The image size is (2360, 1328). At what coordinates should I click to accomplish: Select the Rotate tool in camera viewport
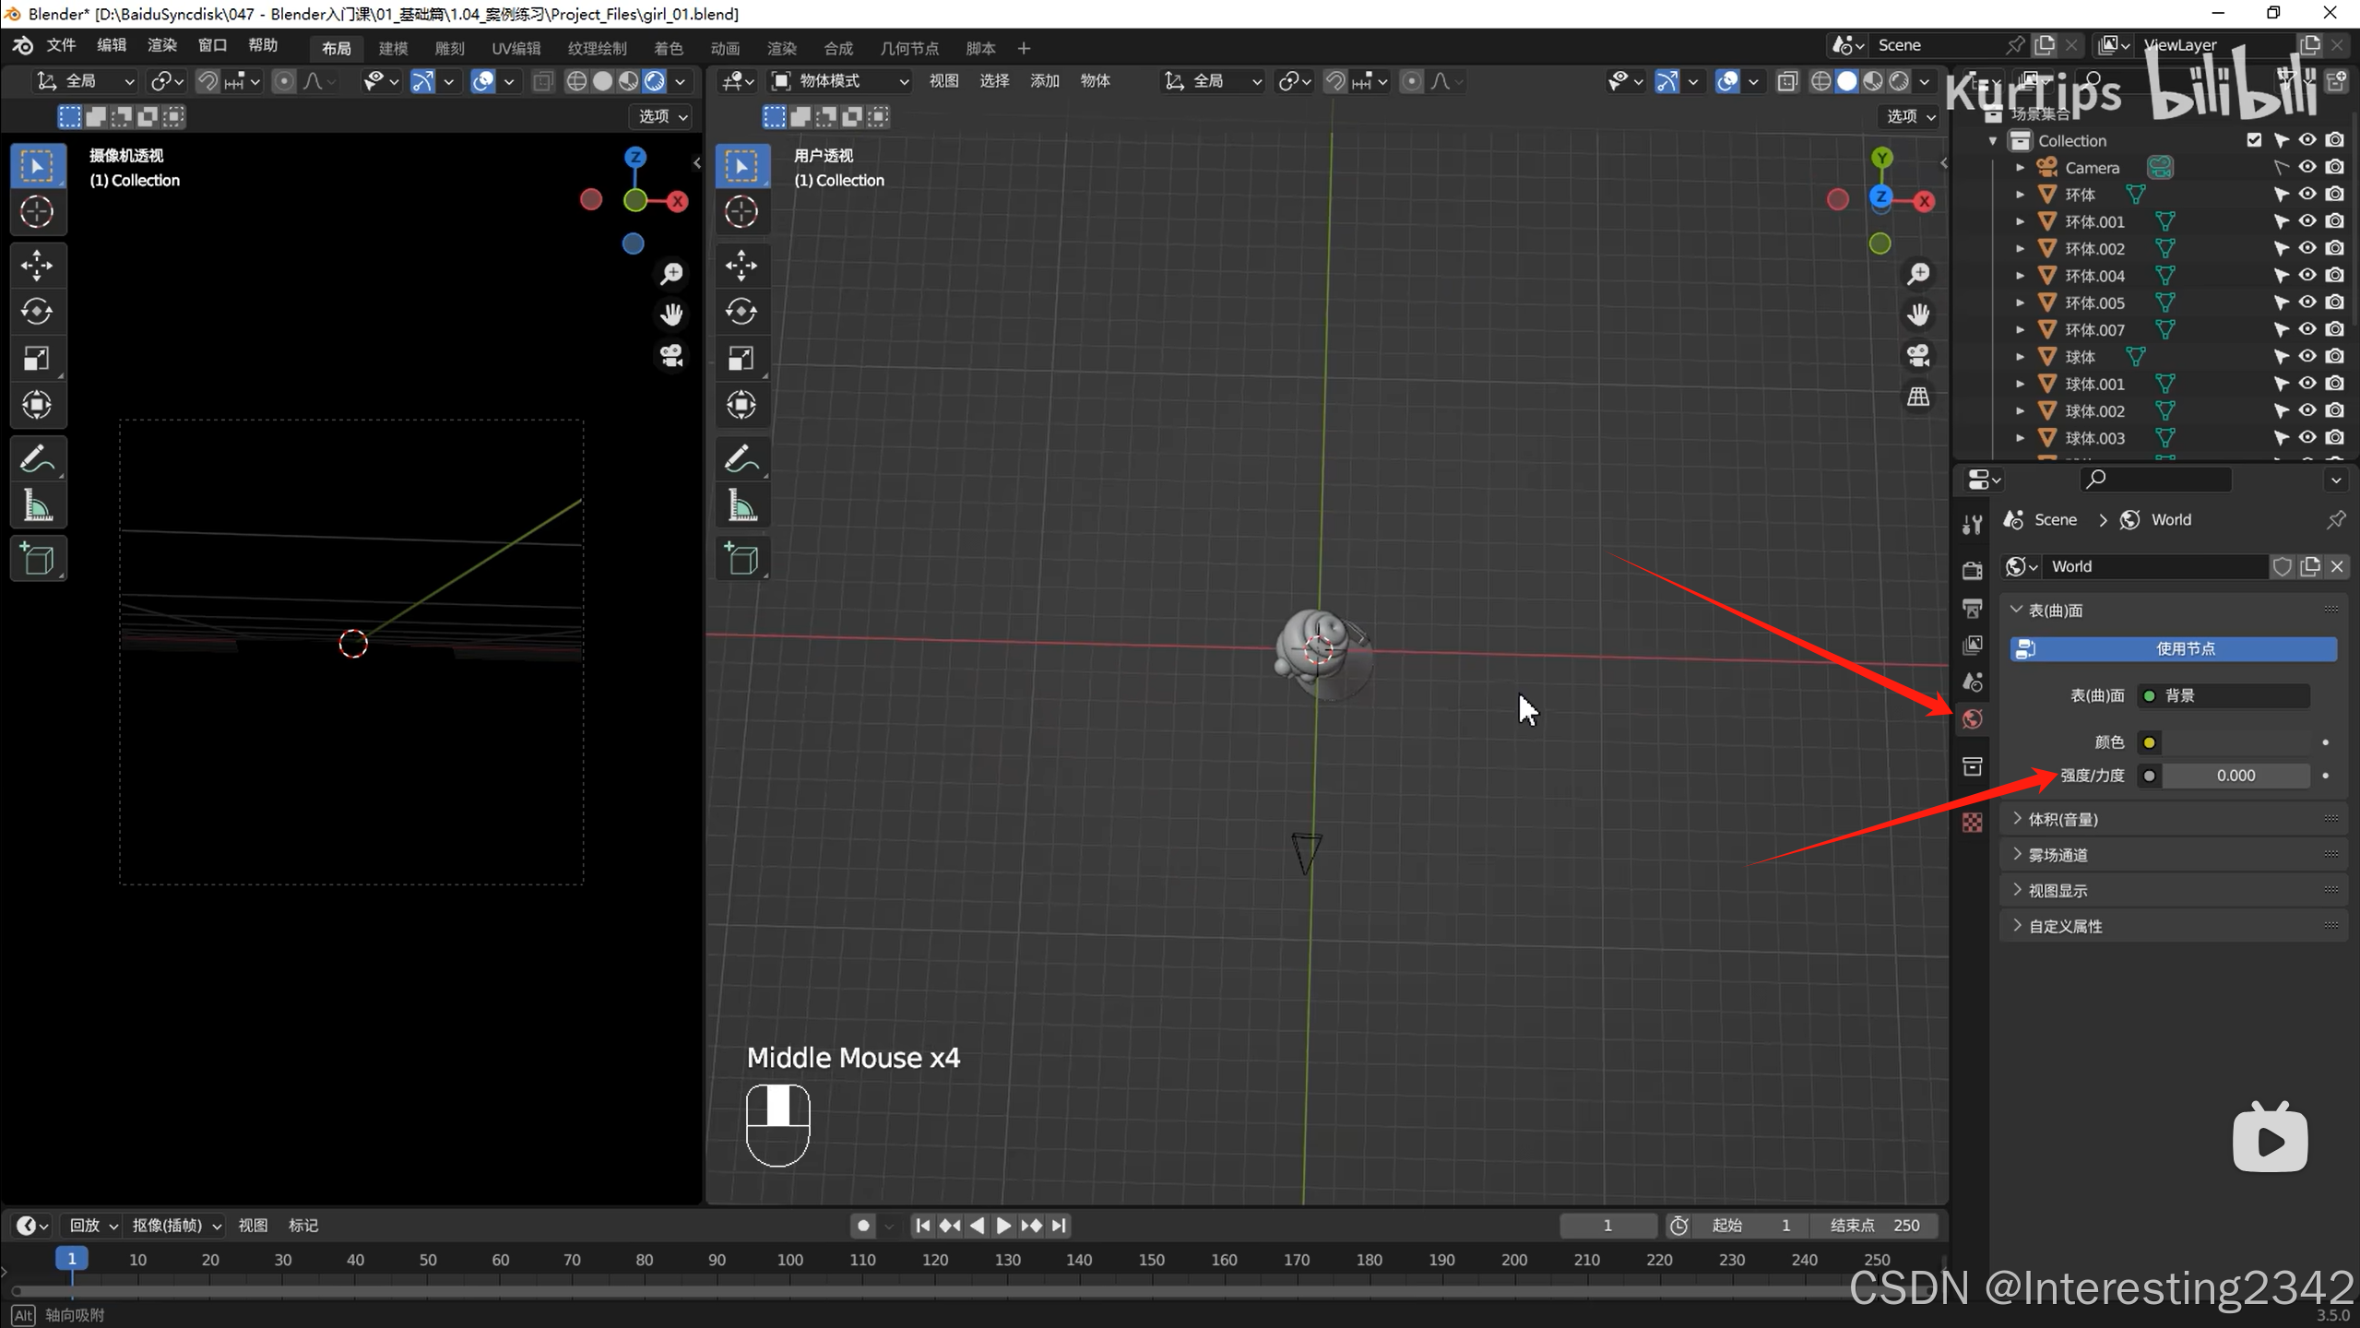click(37, 312)
